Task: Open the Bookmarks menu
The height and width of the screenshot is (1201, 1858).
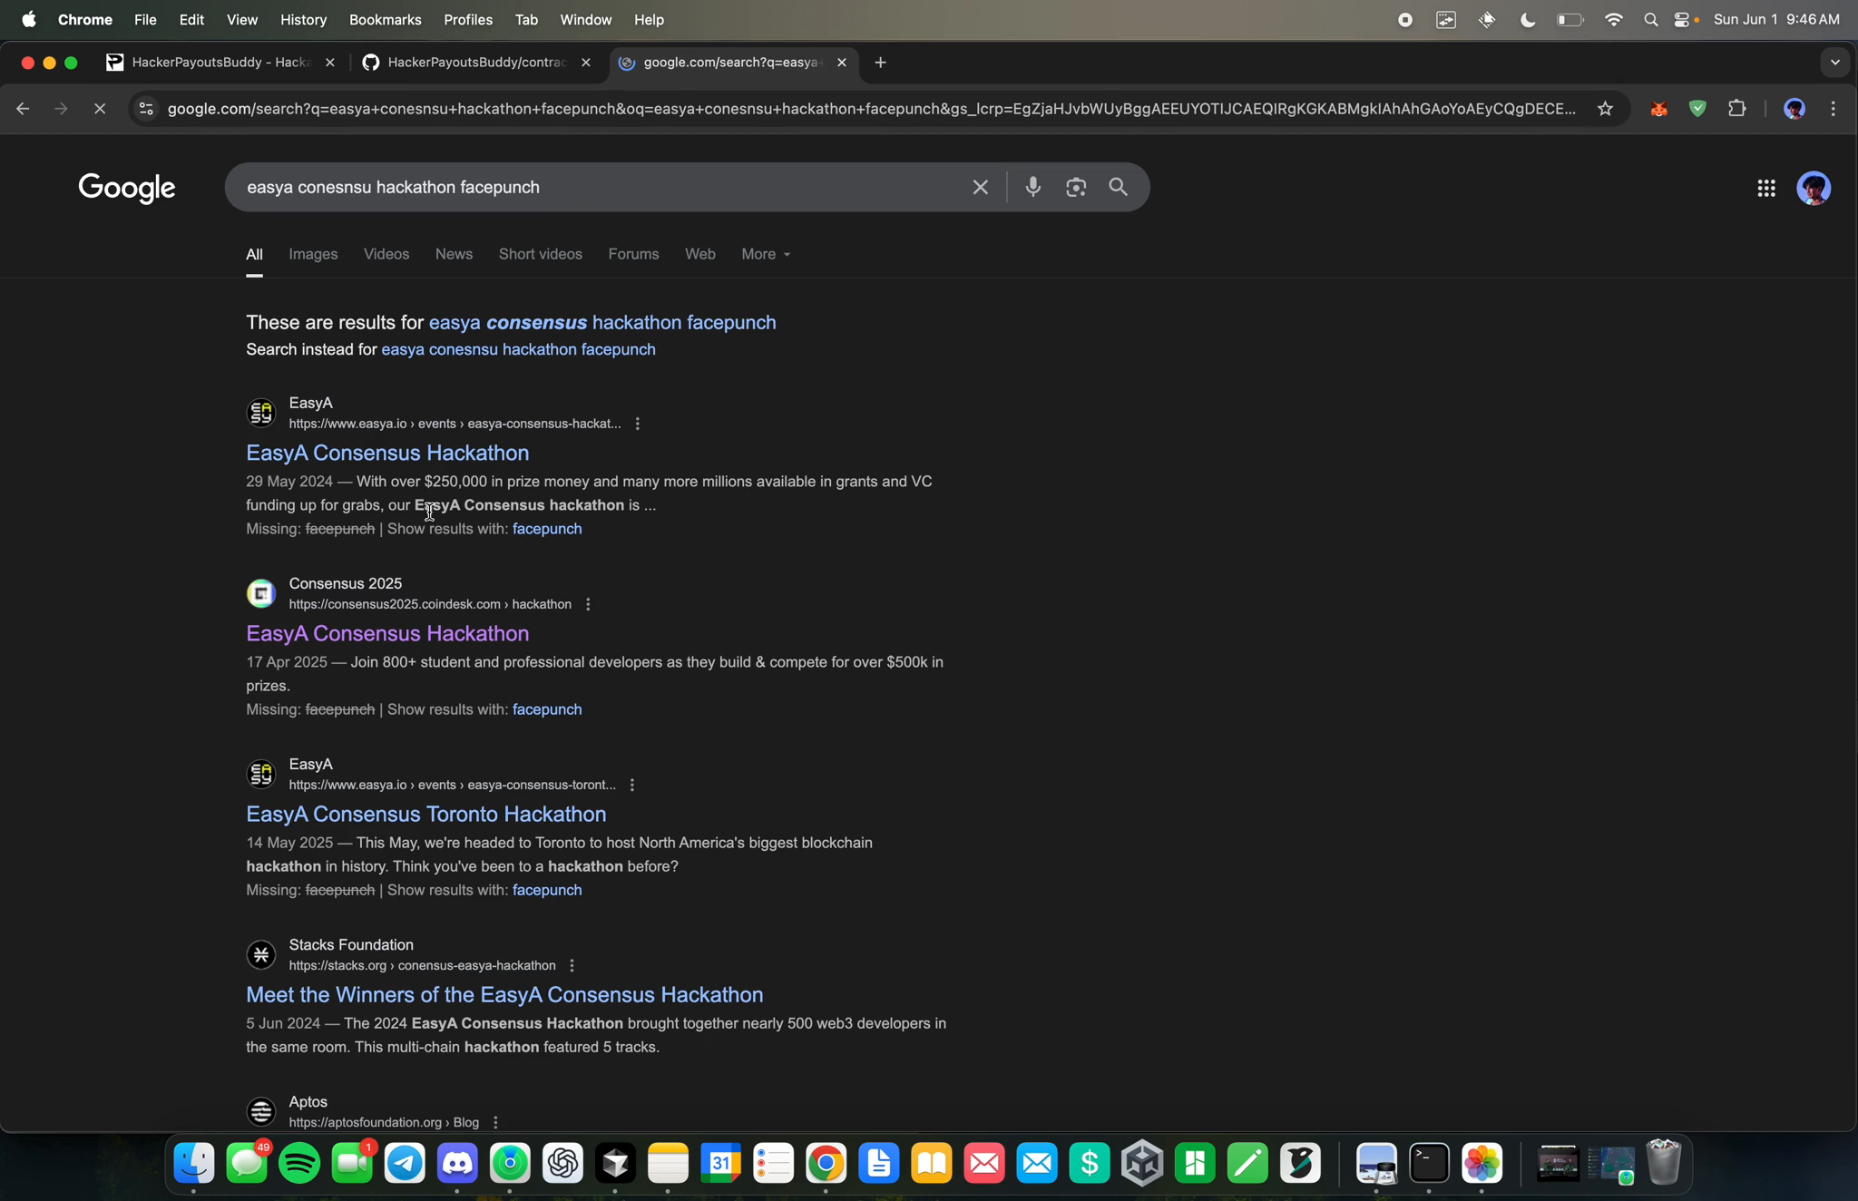Action: pyautogui.click(x=385, y=20)
